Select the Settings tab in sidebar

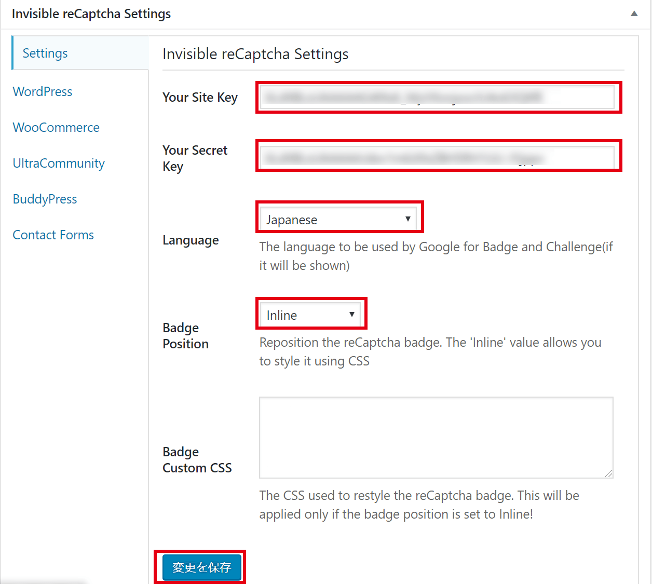pos(45,53)
